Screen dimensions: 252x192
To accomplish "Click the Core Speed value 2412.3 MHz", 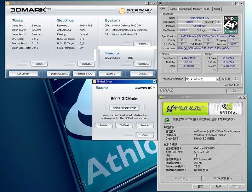I will tap(188, 58).
